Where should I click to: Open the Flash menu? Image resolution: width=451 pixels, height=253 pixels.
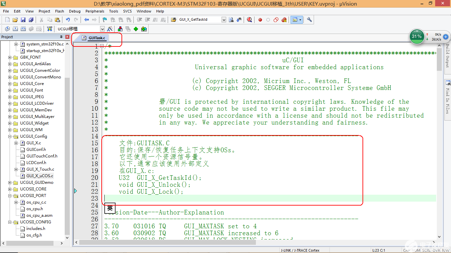[60, 11]
